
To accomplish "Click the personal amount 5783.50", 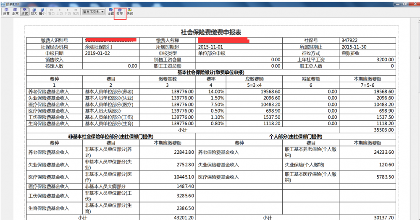I will (385, 177).
